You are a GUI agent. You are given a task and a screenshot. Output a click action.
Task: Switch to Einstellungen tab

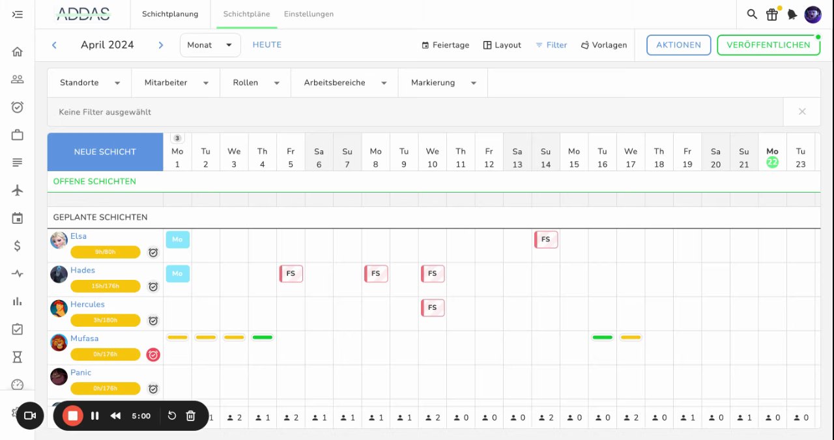click(309, 14)
